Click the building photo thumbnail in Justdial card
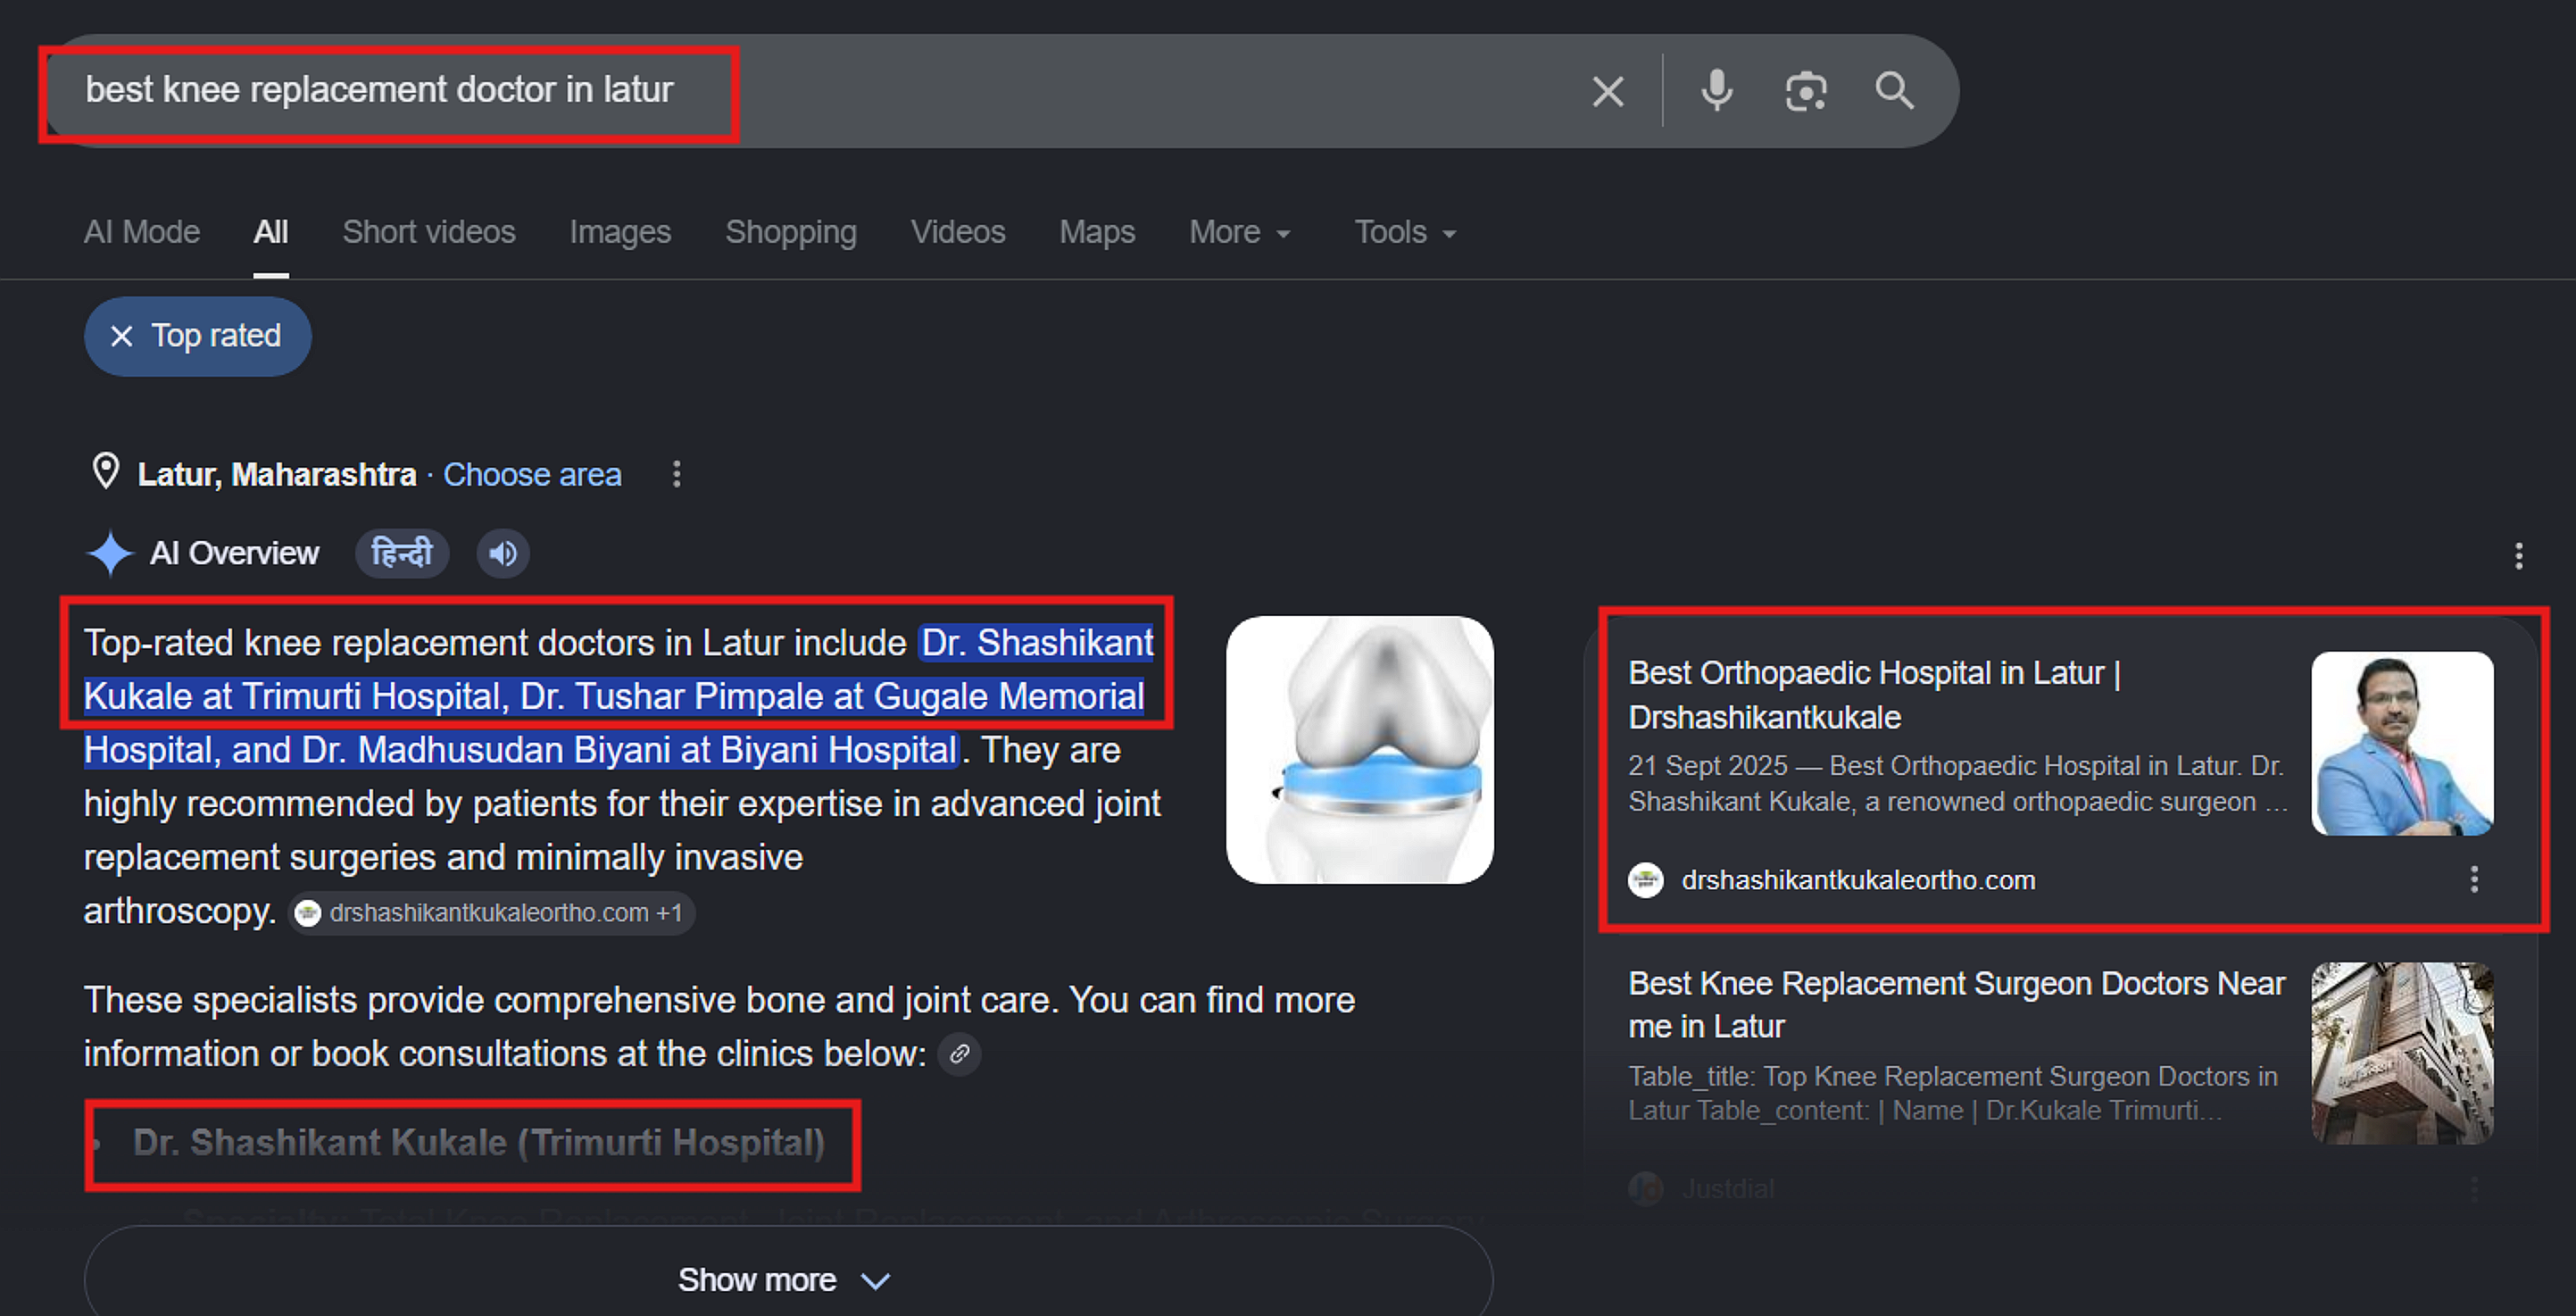This screenshot has height=1316, width=2576. pyautogui.click(x=2401, y=1053)
